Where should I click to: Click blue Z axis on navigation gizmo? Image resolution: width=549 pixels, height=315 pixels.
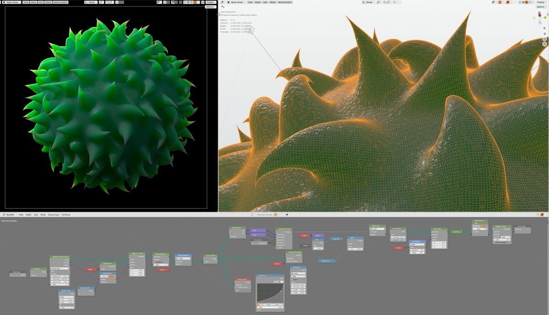tap(539, 12)
